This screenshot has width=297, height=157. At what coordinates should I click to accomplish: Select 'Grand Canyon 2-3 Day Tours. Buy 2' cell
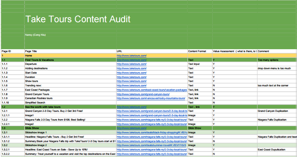tap(70, 111)
